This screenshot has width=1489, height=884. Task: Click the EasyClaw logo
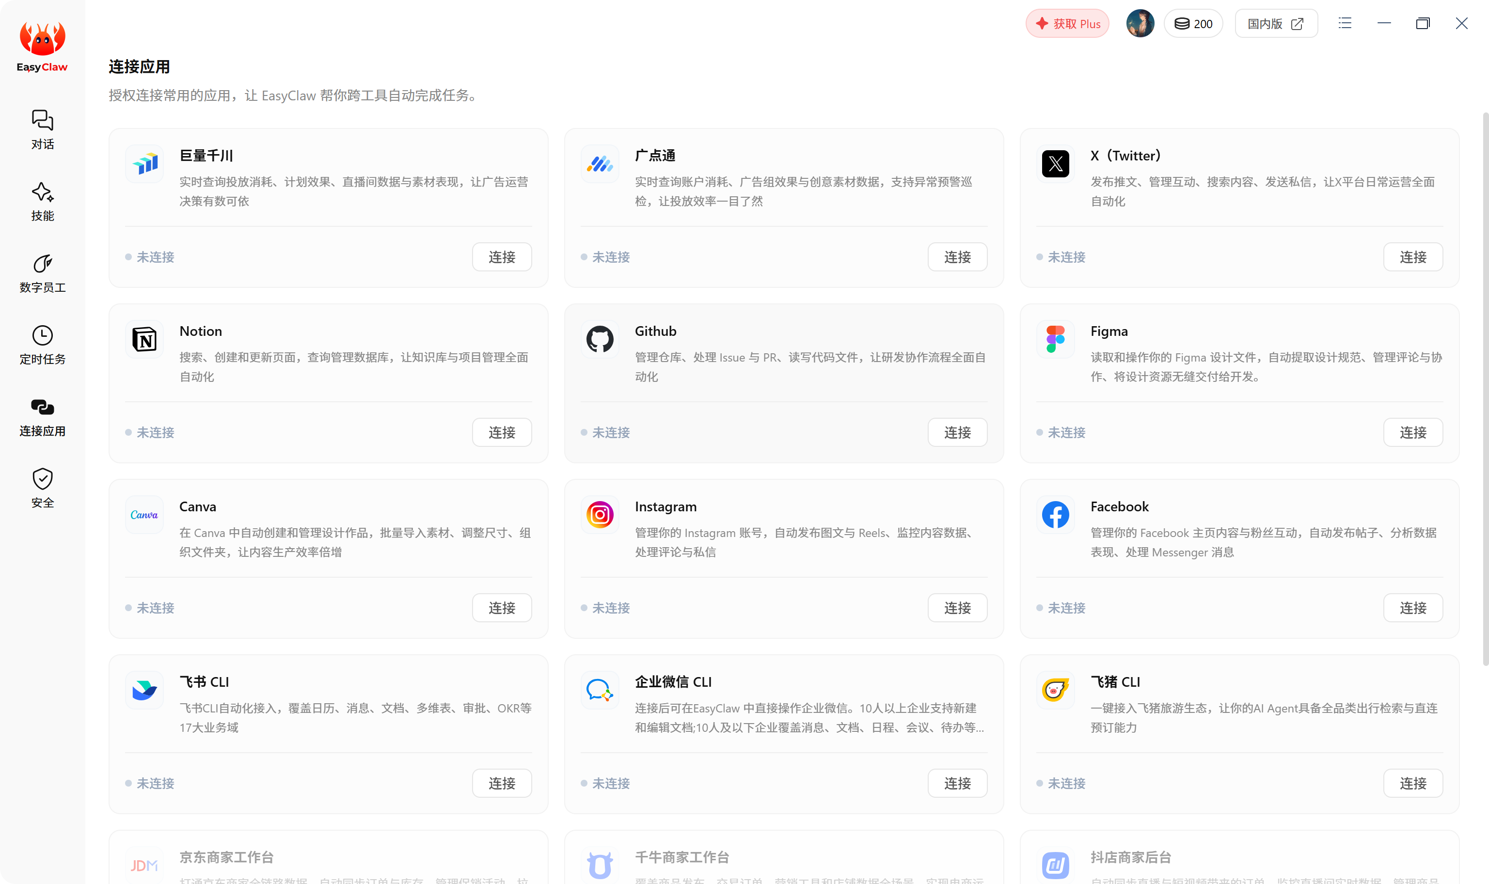tap(42, 47)
